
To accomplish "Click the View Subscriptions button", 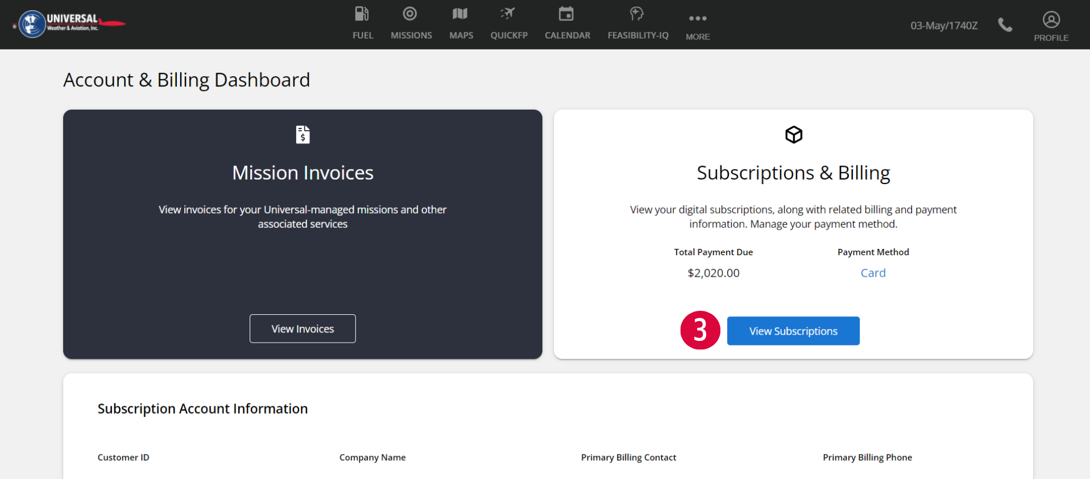I will click(793, 331).
